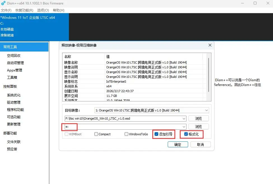Image resolution: width=273 pixels, height=184 pixels.
Task: Click the 确定 button to confirm
Action: click(178, 144)
